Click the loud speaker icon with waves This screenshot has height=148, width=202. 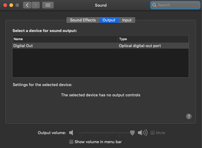click(143, 133)
